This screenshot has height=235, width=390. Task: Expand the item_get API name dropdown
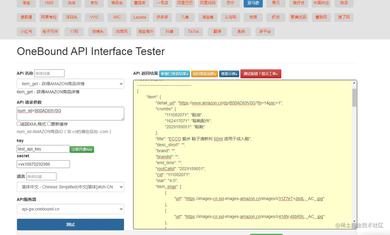click(70, 84)
